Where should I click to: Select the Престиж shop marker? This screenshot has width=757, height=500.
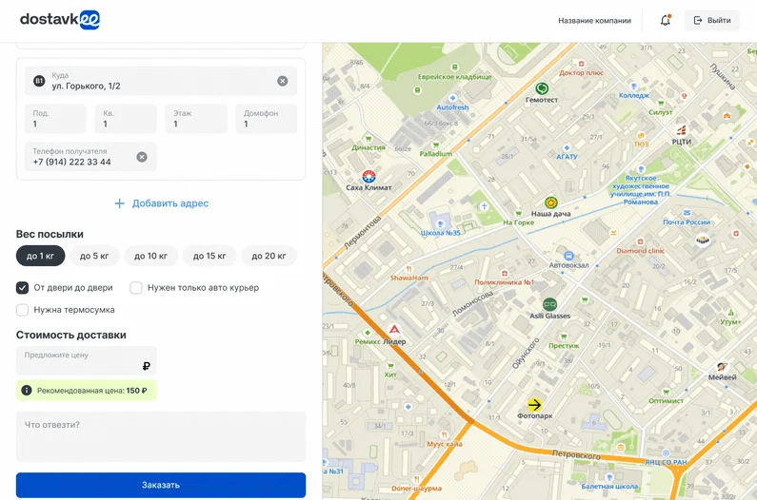(x=564, y=337)
